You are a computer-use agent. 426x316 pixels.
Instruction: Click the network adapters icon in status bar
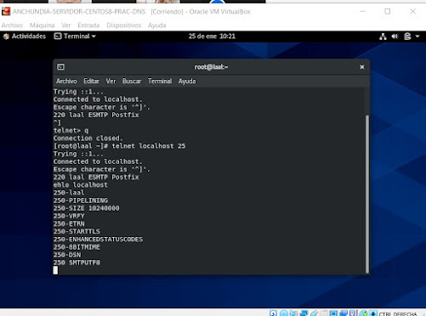pos(304,313)
